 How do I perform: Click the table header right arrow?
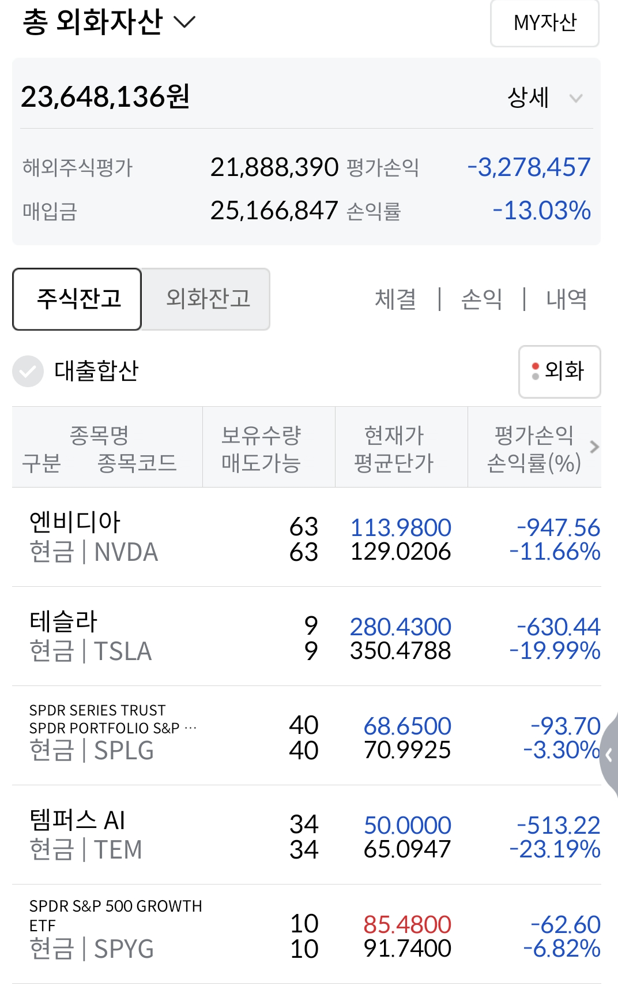pyautogui.click(x=594, y=447)
